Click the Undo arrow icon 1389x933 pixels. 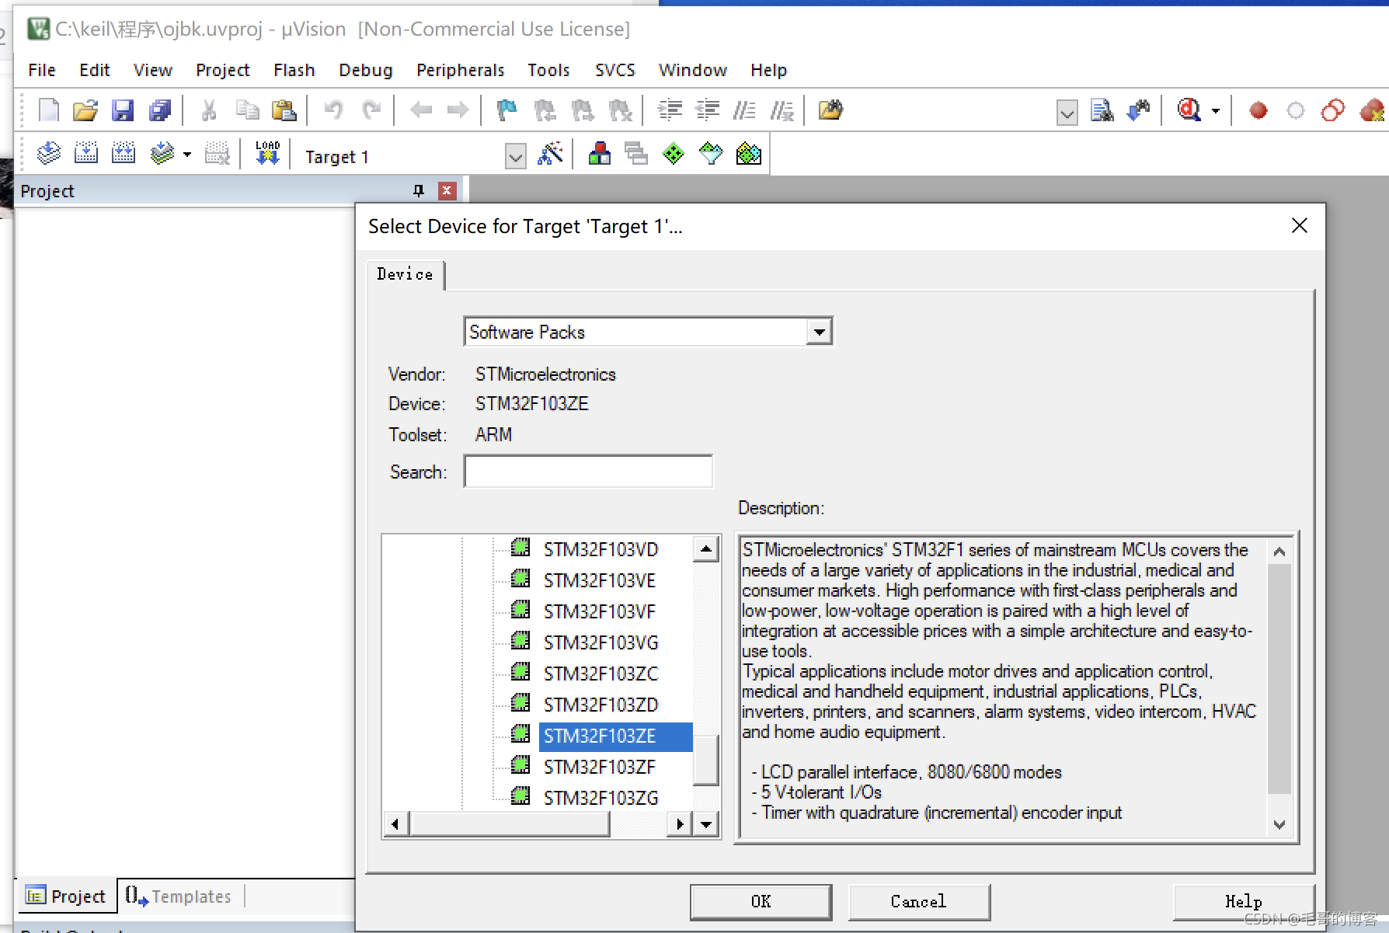(x=334, y=110)
